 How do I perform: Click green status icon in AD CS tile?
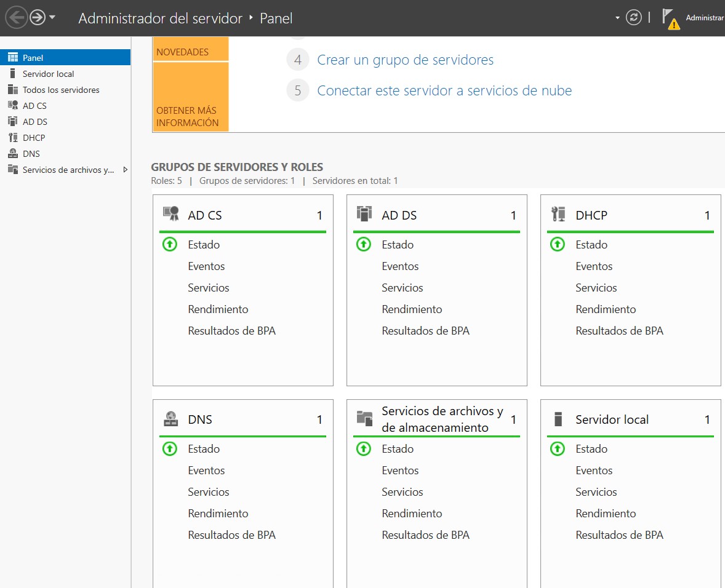(x=170, y=244)
